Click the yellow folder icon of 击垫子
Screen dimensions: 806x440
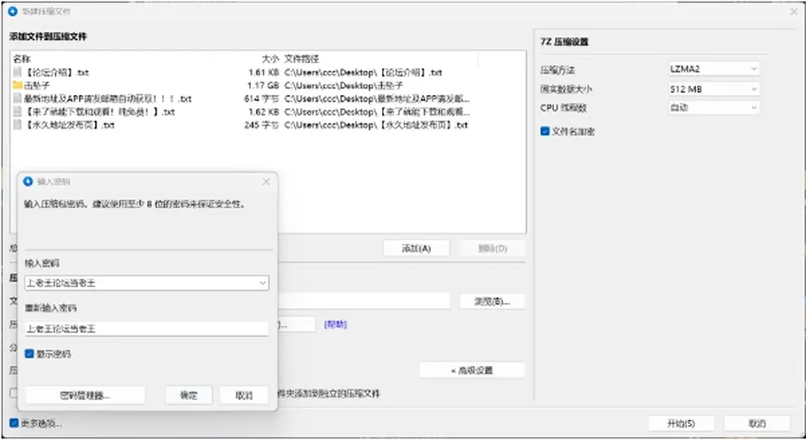point(18,86)
